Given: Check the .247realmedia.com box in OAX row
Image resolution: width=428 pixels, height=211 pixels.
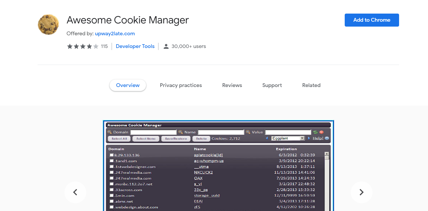Looking at the screenshot, I should [x=112, y=178].
